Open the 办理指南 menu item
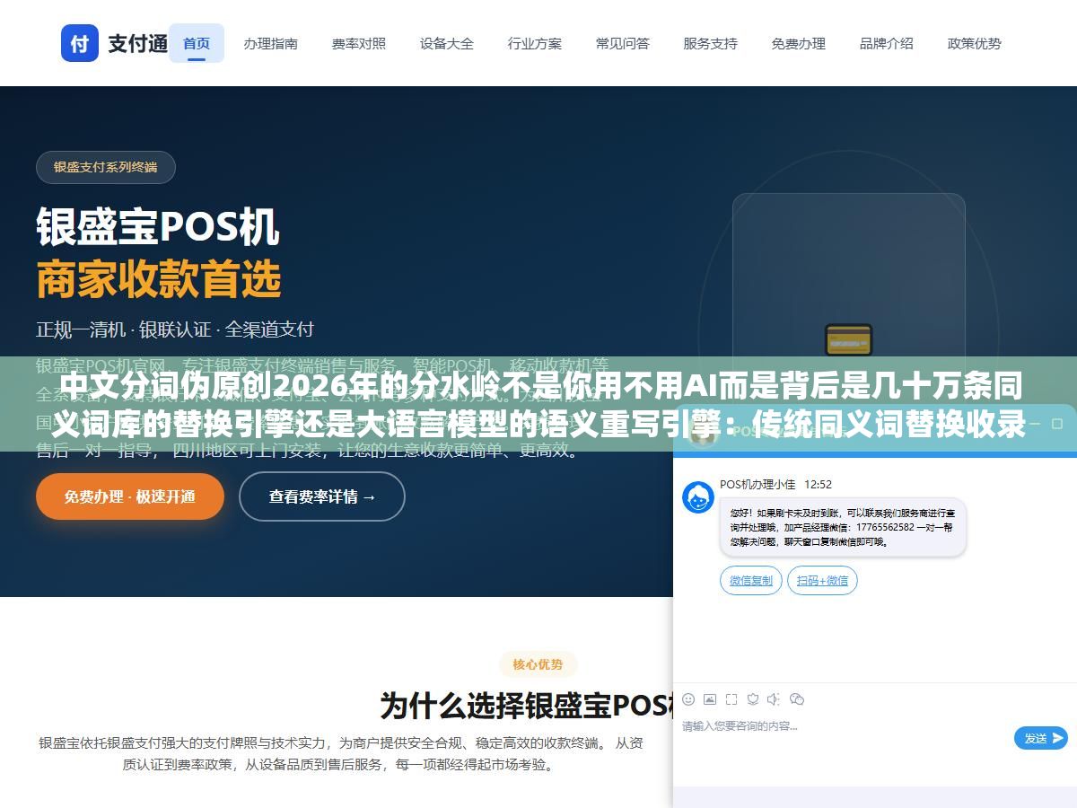This screenshot has height=808, width=1077. tap(271, 43)
